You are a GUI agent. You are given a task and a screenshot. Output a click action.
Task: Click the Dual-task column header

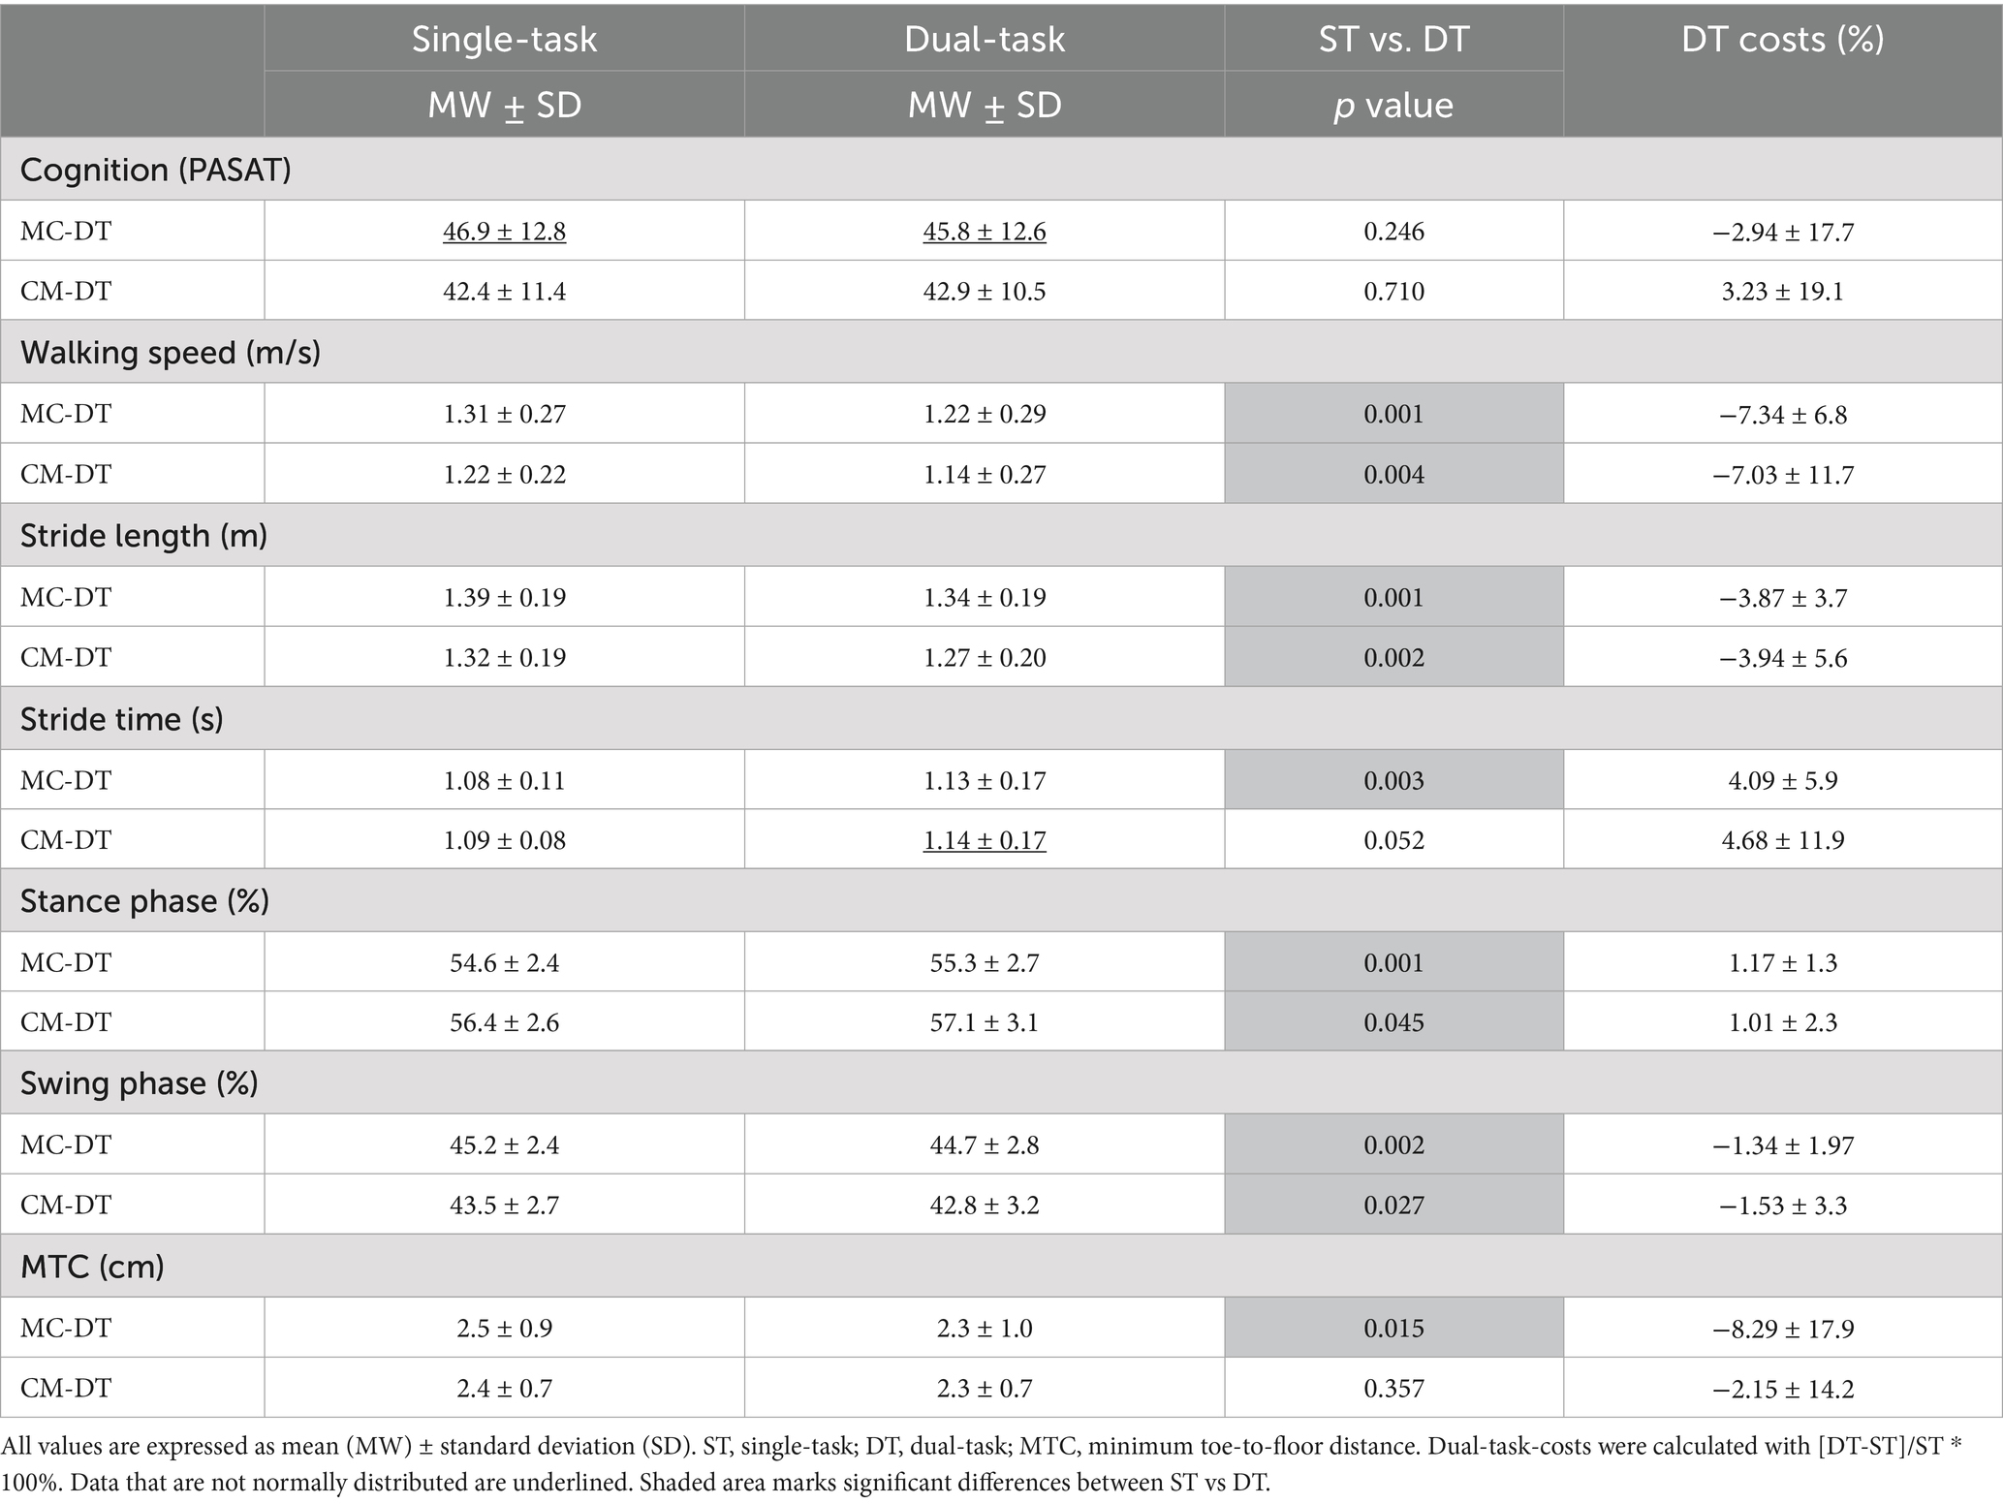(x=984, y=39)
